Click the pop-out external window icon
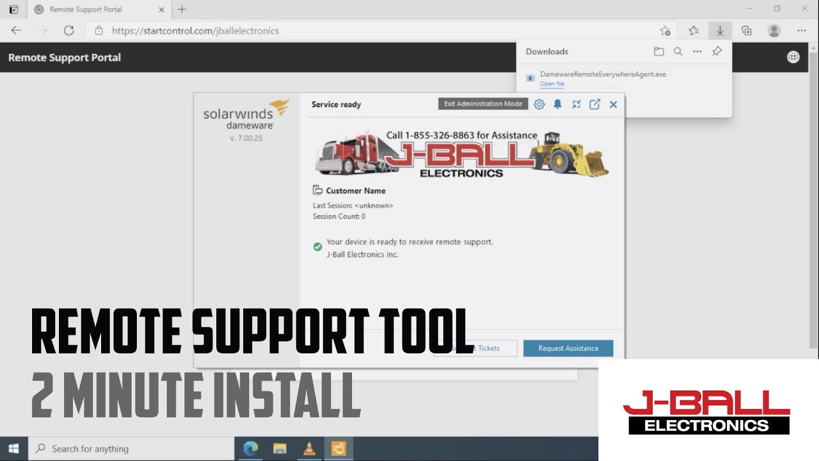 click(595, 104)
